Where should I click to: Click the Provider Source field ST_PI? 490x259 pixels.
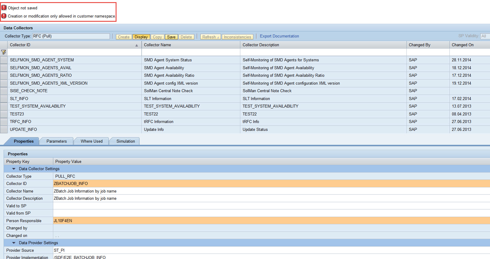click(271, 250)
